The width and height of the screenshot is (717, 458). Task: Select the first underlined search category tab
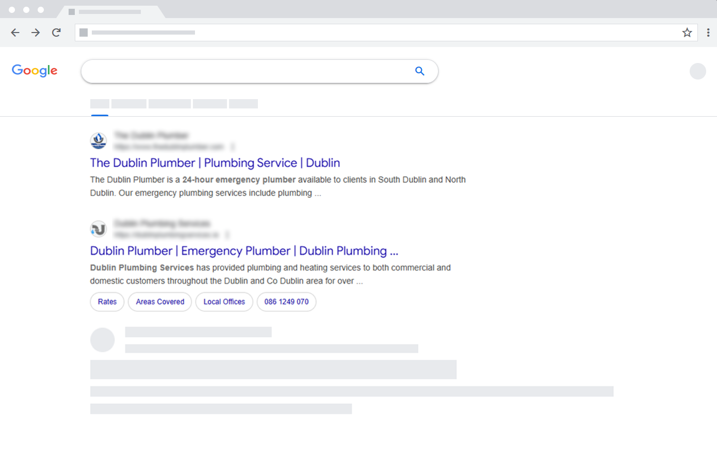pyautogui.click(x=100, y=104)
